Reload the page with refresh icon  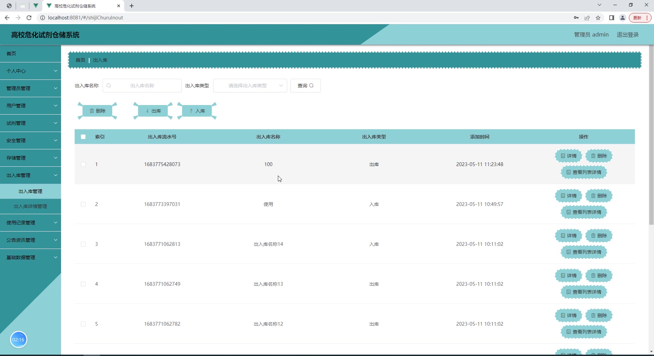click(29, 18)
